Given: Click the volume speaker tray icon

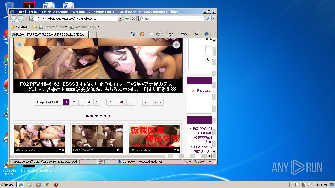Looking at the screenshot, I should (x=310, y=185).
